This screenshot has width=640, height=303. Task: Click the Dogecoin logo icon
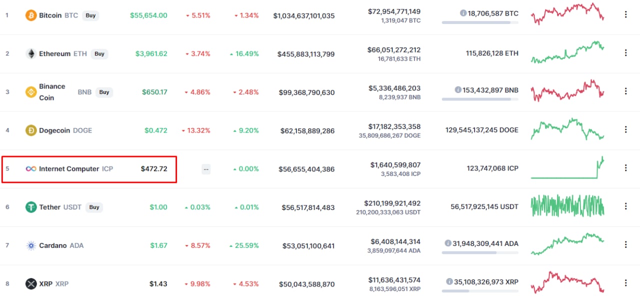coord(31,130)
